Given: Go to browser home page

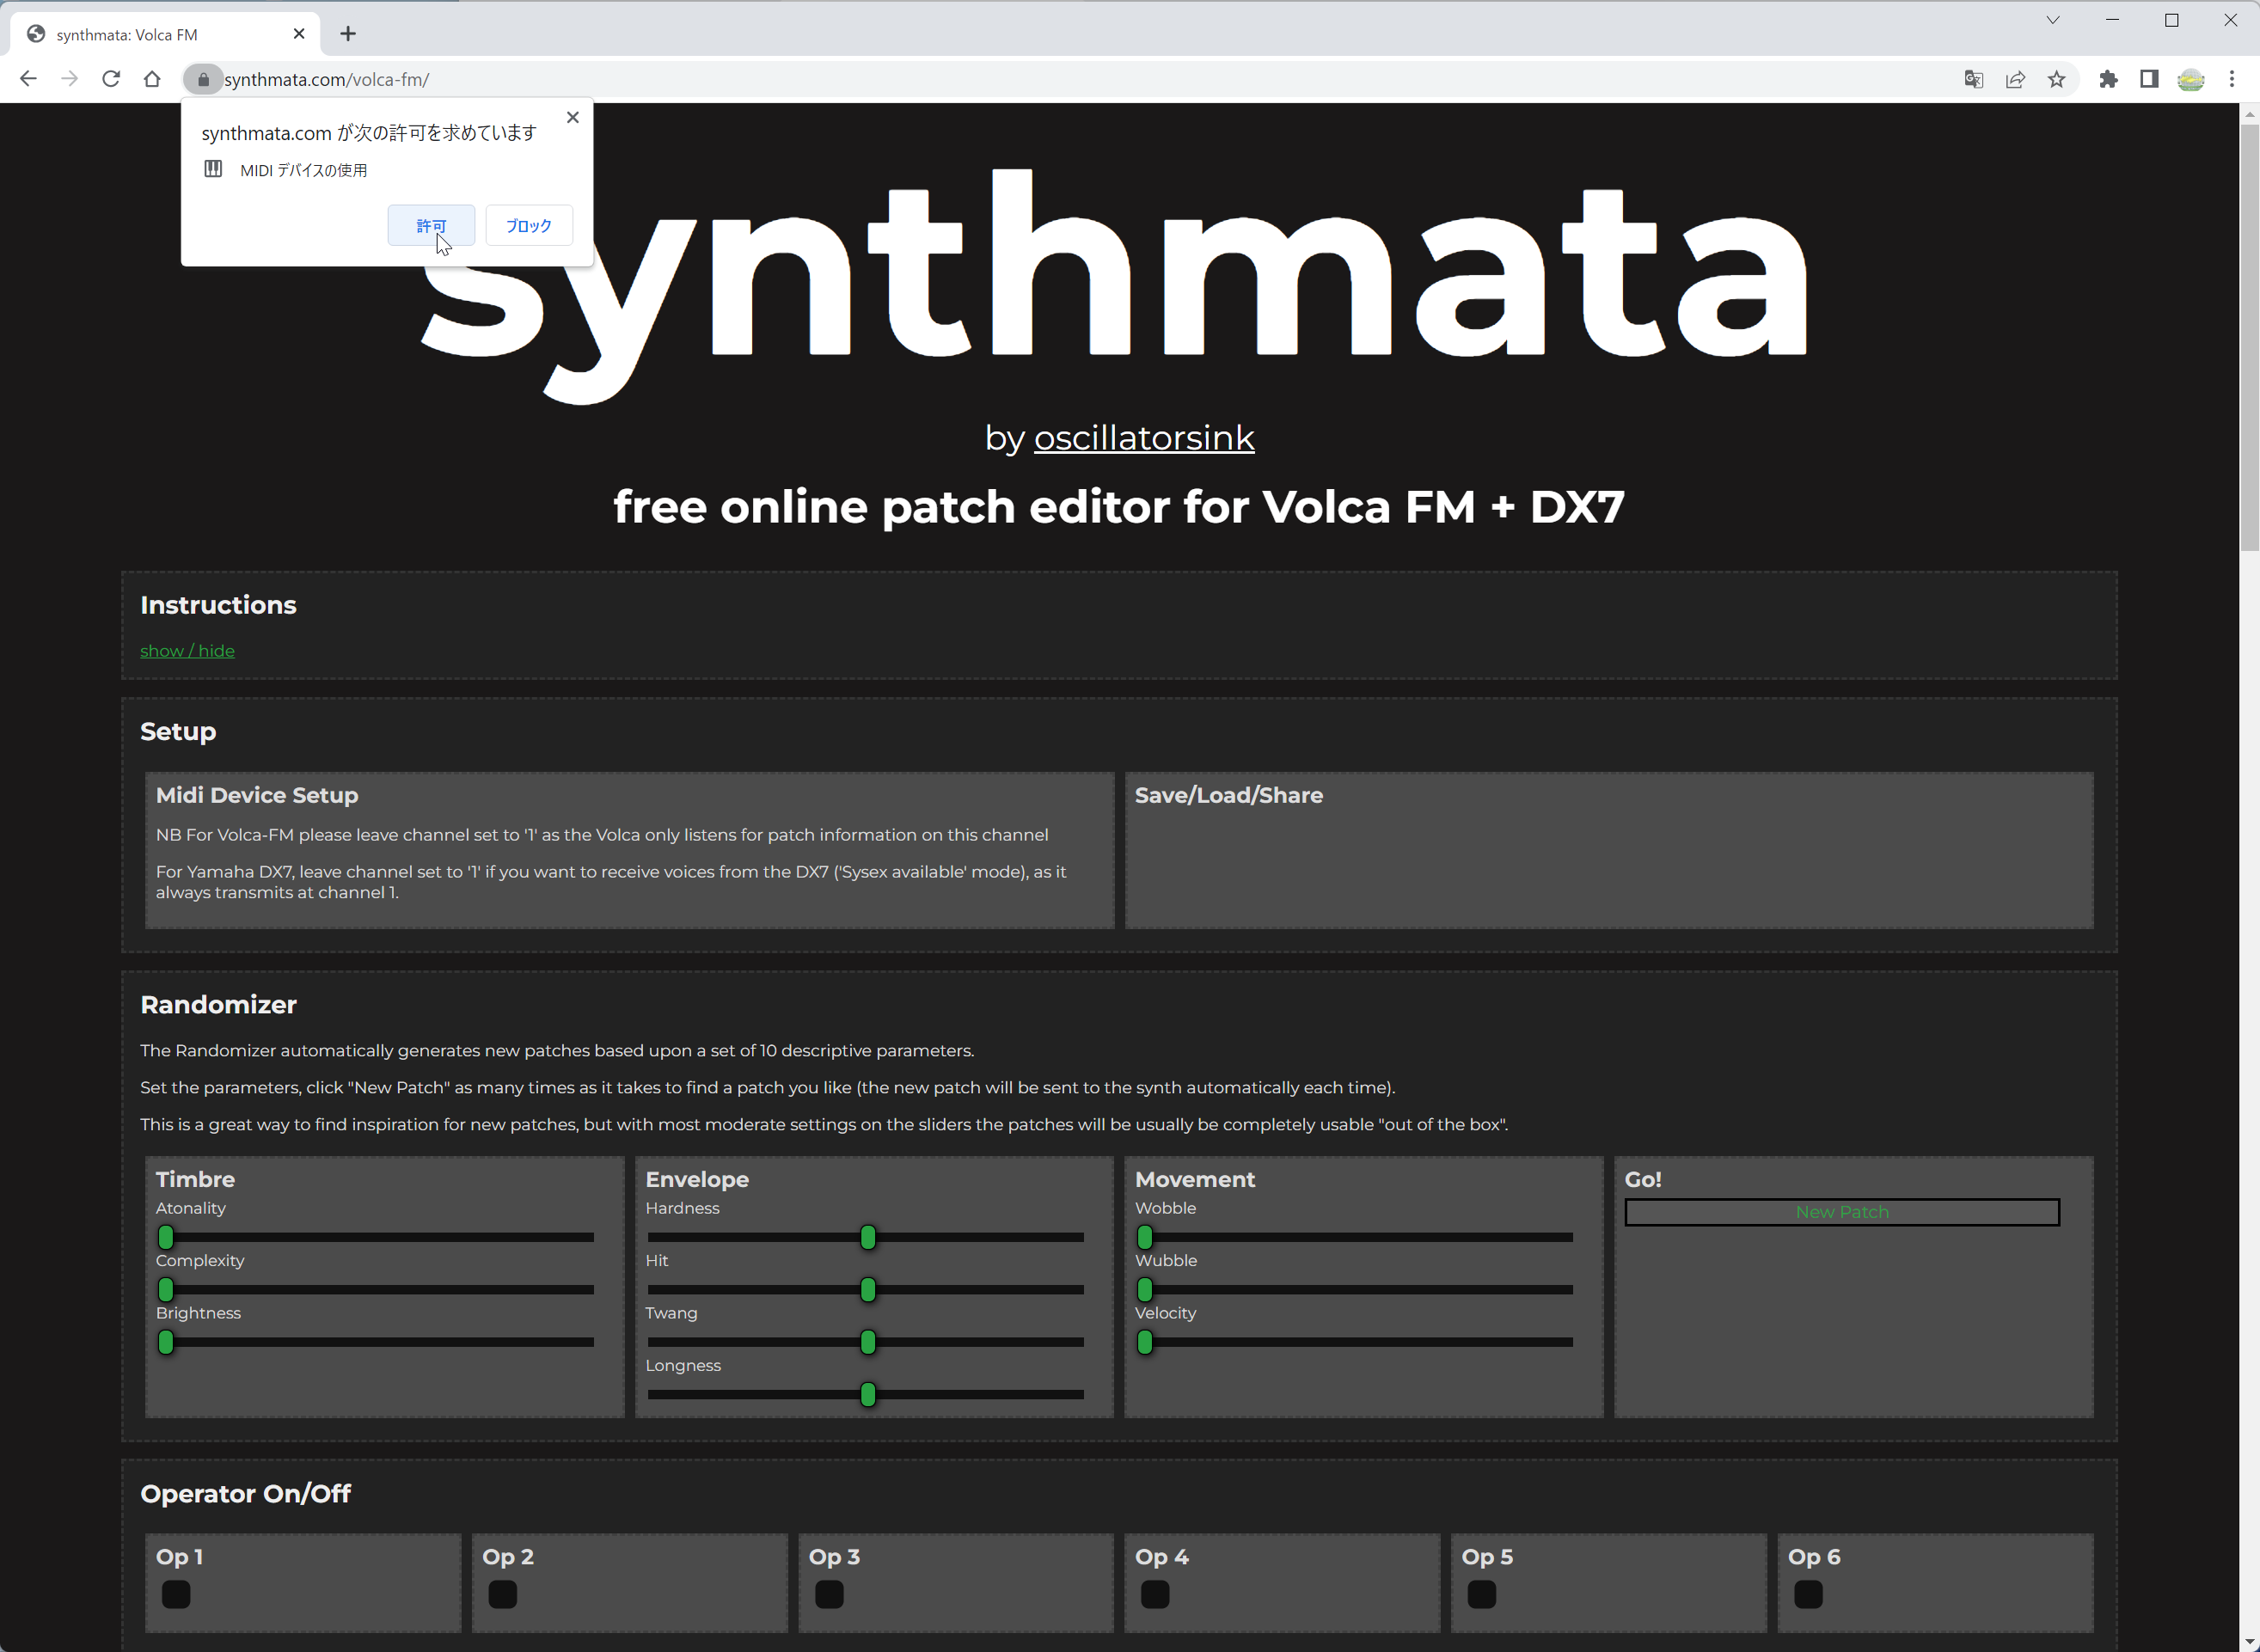Looking at the screenshot, I should point(152,79).
